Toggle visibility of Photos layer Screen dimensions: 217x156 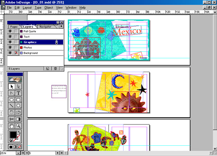(10, 47)
